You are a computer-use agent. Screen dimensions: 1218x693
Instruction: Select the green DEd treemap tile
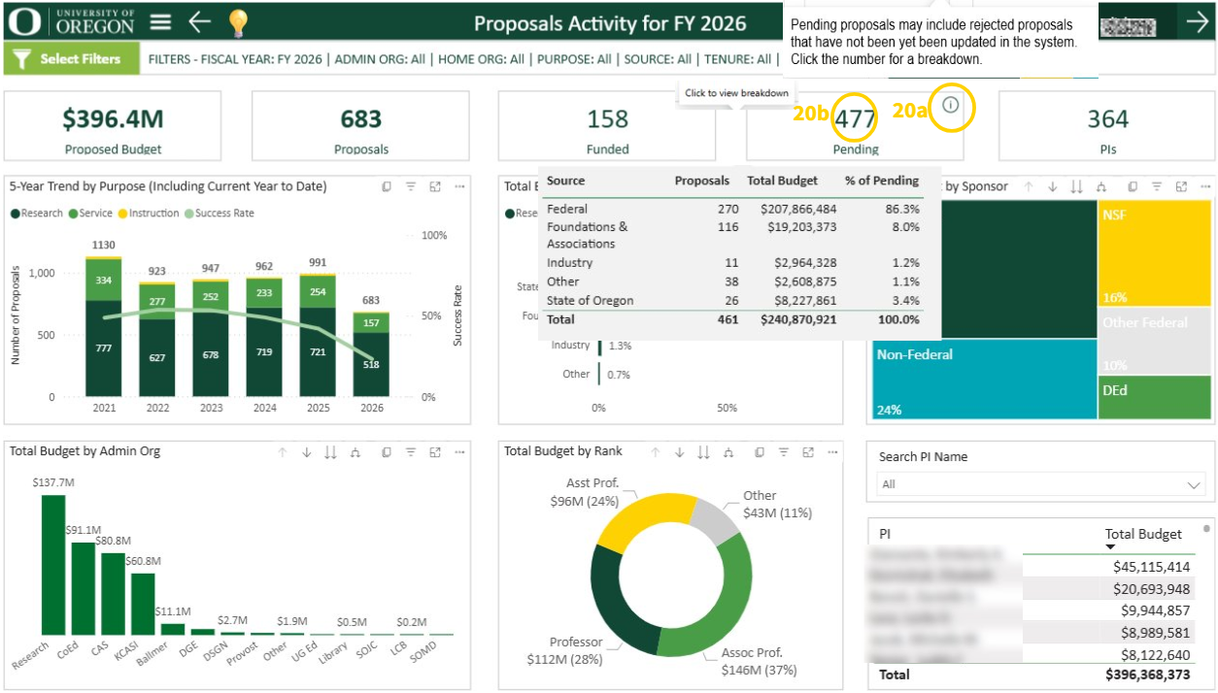click(1155, 398)
